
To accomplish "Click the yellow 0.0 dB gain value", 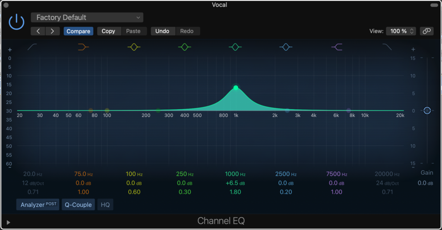I will (x=134, y=183).
